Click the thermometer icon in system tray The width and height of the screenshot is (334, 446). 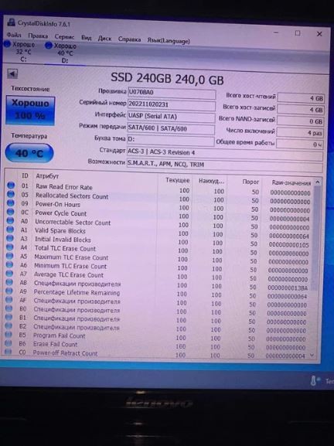pos(314,380)
